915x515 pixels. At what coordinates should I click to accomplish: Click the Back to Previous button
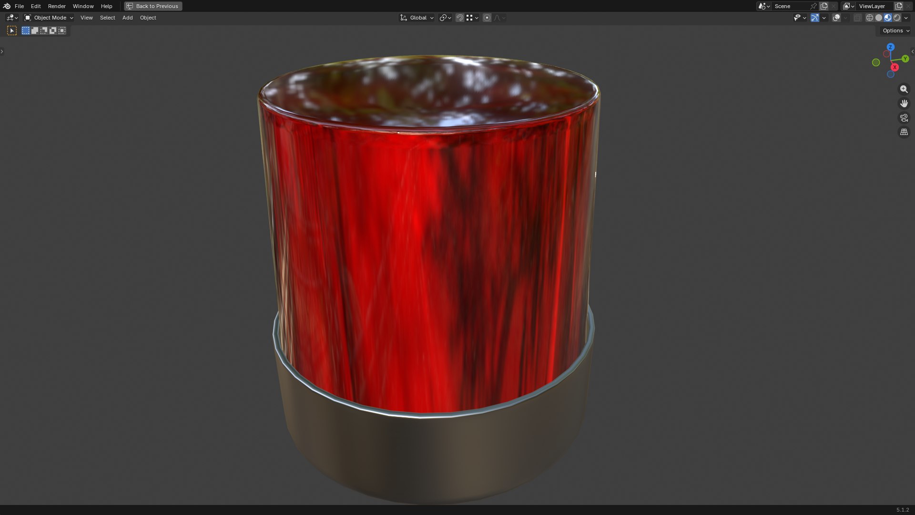[153, 6]
